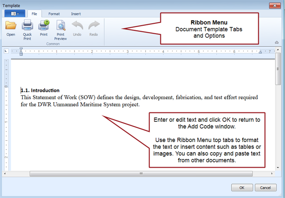The image size is (285, 198).
Task: Switch to the File tab
Action: [34, 14]
